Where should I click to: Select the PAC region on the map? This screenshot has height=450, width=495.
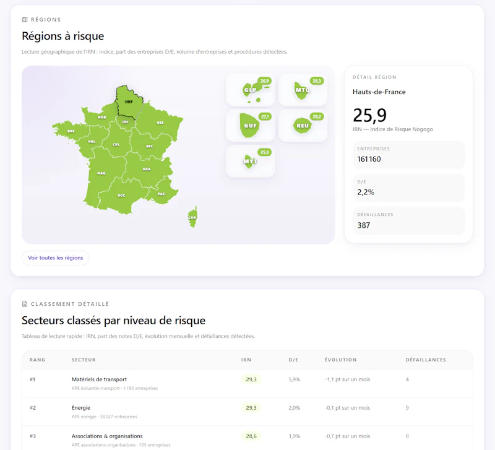click(x=161, y=194)
